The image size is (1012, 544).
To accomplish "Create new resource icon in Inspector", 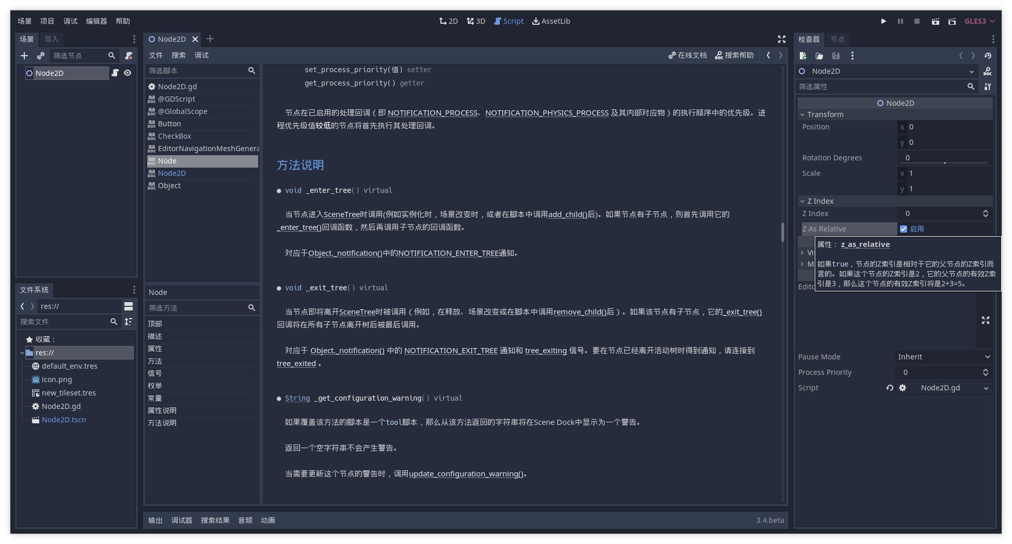I will click(803, 56).
